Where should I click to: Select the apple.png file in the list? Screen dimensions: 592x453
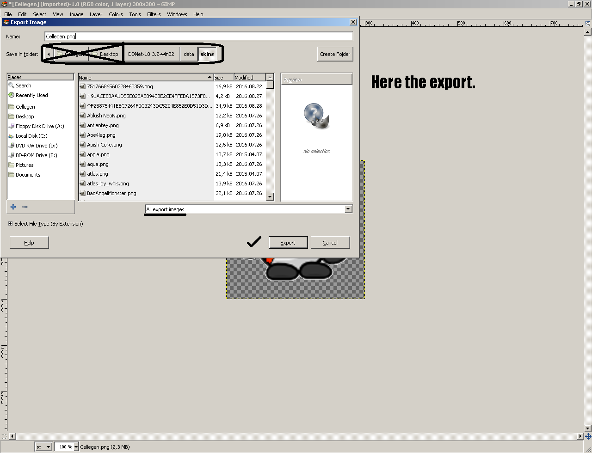click(x=97, y=154)
